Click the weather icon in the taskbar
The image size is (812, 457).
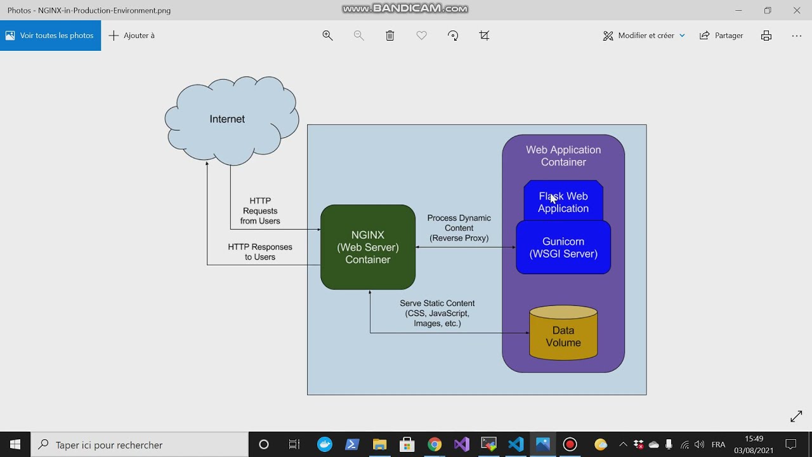click(601, 444)
